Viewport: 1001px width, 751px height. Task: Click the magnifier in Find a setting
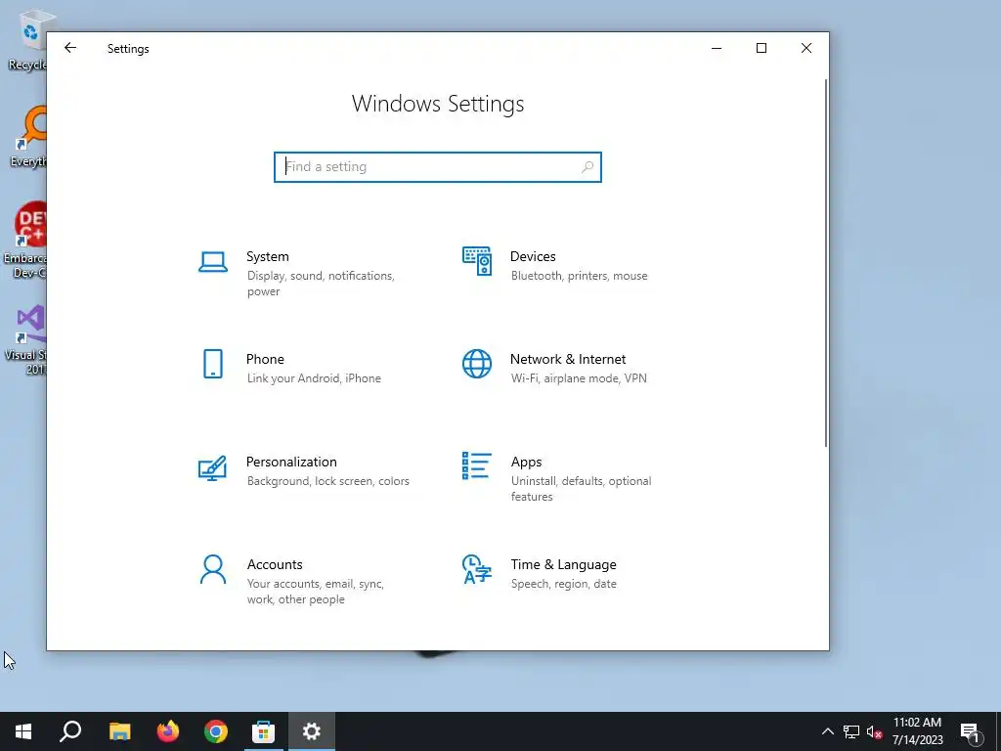[588, 167]
